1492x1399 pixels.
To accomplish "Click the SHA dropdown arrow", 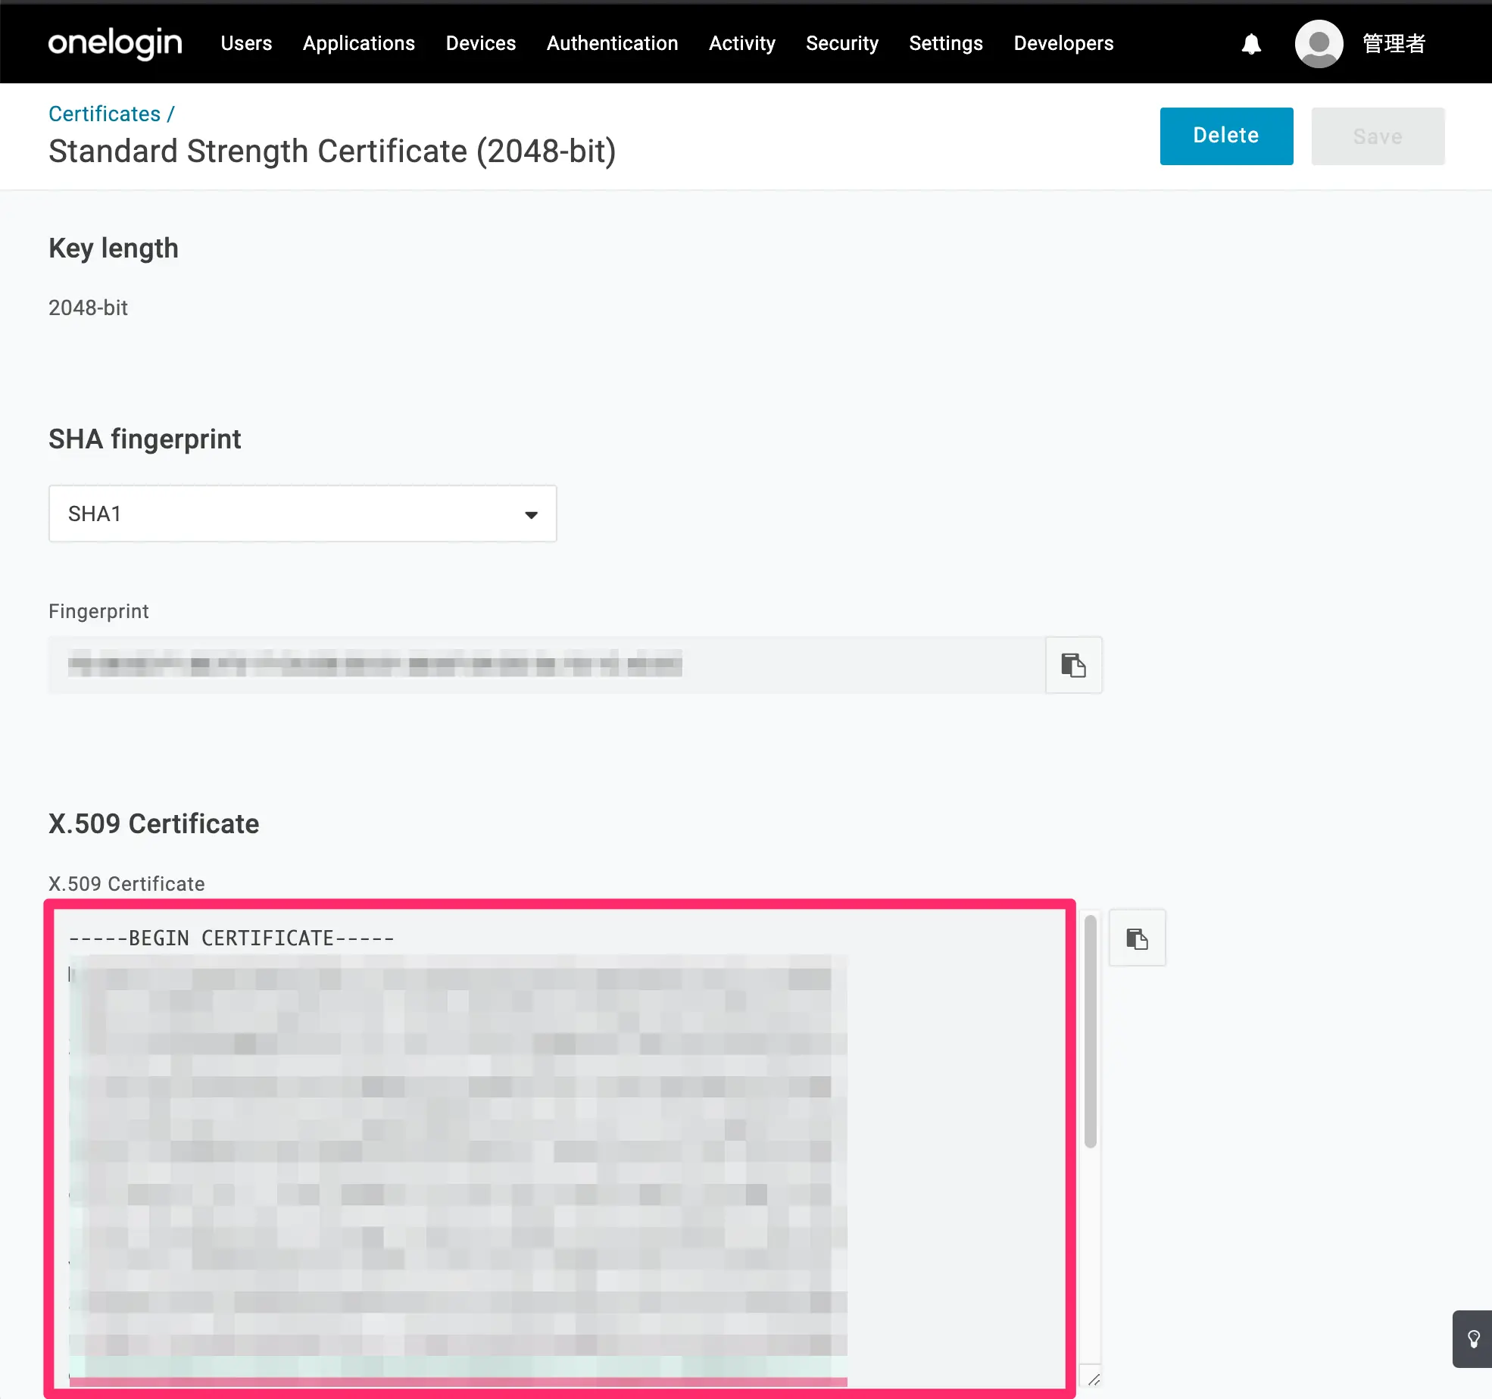I will [x=531, y=514].
